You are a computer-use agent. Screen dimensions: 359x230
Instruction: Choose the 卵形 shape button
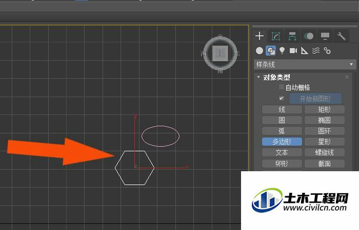282,164
